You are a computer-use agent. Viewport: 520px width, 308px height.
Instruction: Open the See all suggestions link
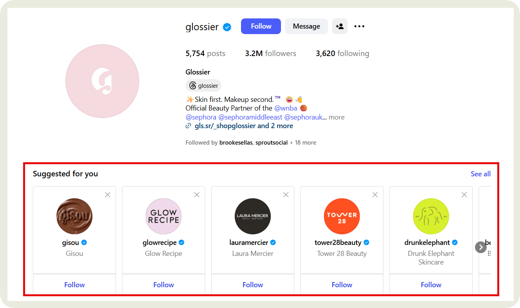click(480, 174)
